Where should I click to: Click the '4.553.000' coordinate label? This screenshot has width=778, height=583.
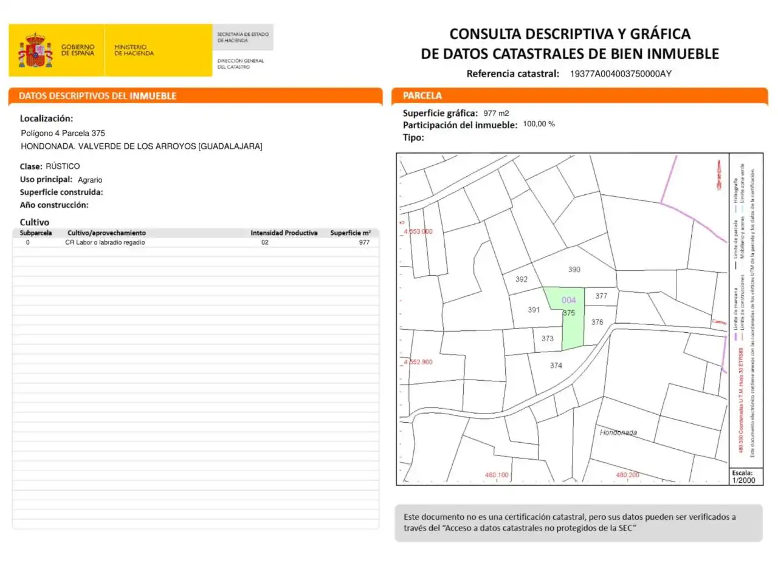[x=418, y=231]
